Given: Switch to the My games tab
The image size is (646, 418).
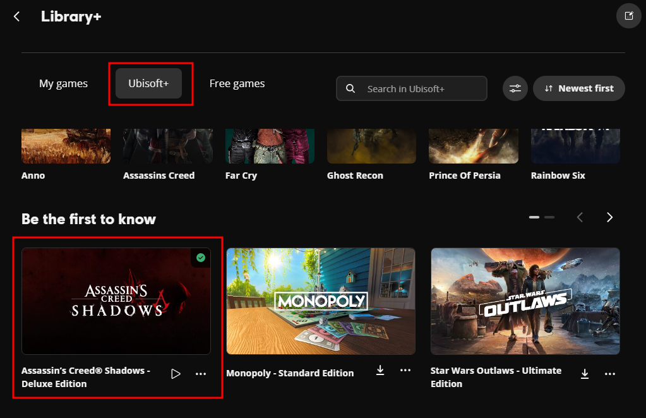Looking at the screenshot, I should 63,83.
